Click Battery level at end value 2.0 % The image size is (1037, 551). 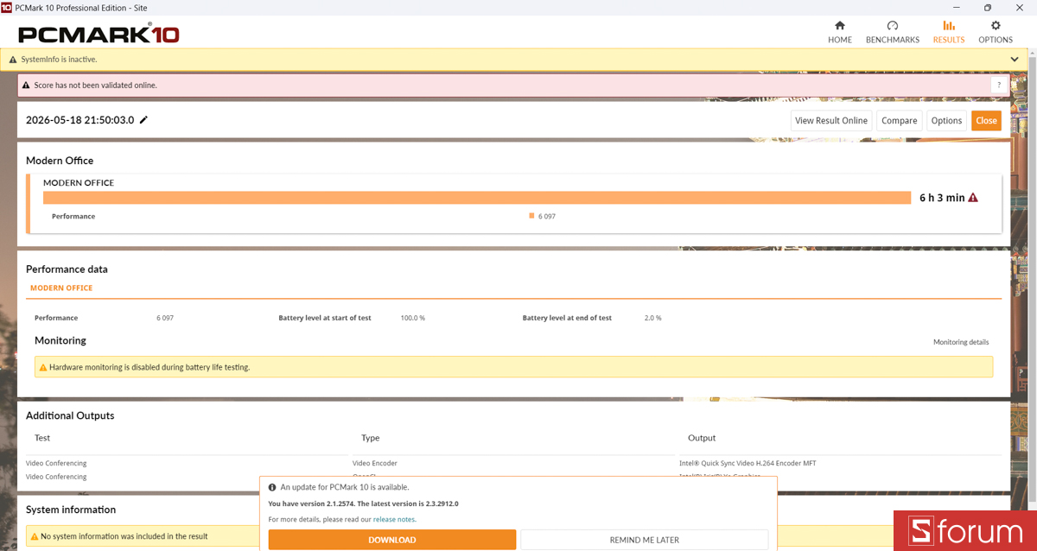pos(653,318)
